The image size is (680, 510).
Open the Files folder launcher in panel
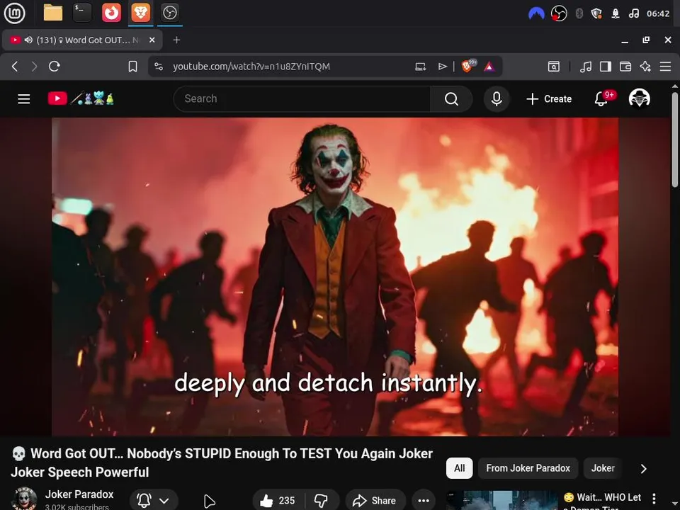click(x=53, y=13)
